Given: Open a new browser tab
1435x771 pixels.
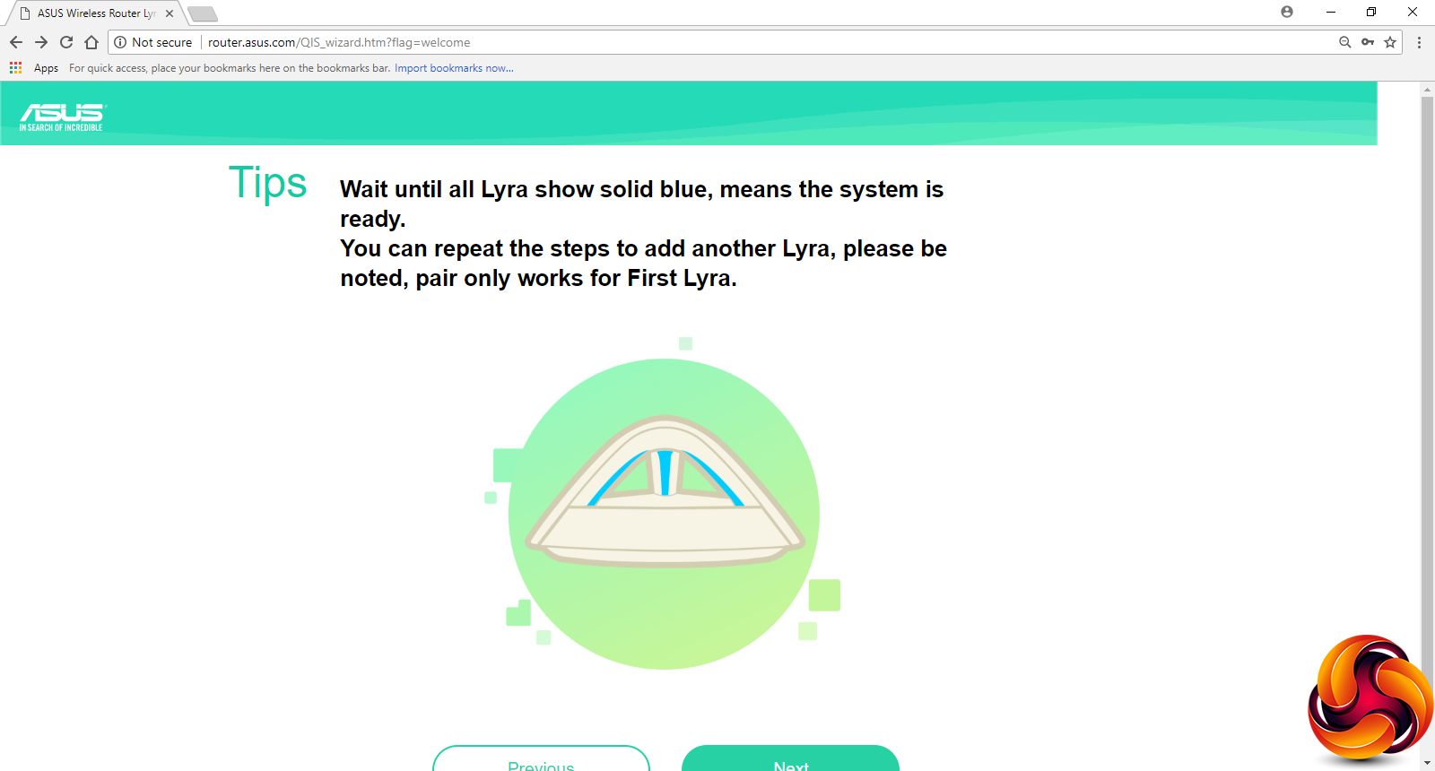Looking at the screenshot, I should tap(203, 13).
